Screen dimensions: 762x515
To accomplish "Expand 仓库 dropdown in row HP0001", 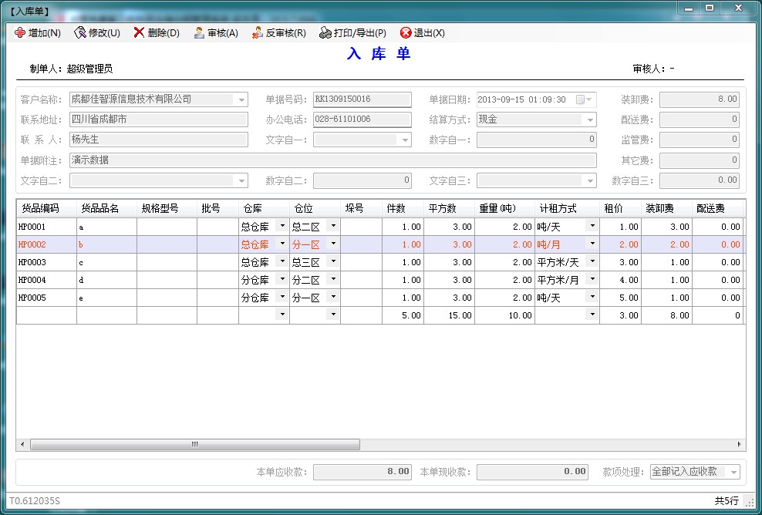I will coord(282,226).
